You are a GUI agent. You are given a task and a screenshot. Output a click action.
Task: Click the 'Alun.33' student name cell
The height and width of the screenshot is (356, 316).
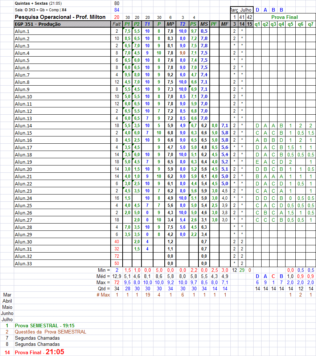click(x=24, y=263)
